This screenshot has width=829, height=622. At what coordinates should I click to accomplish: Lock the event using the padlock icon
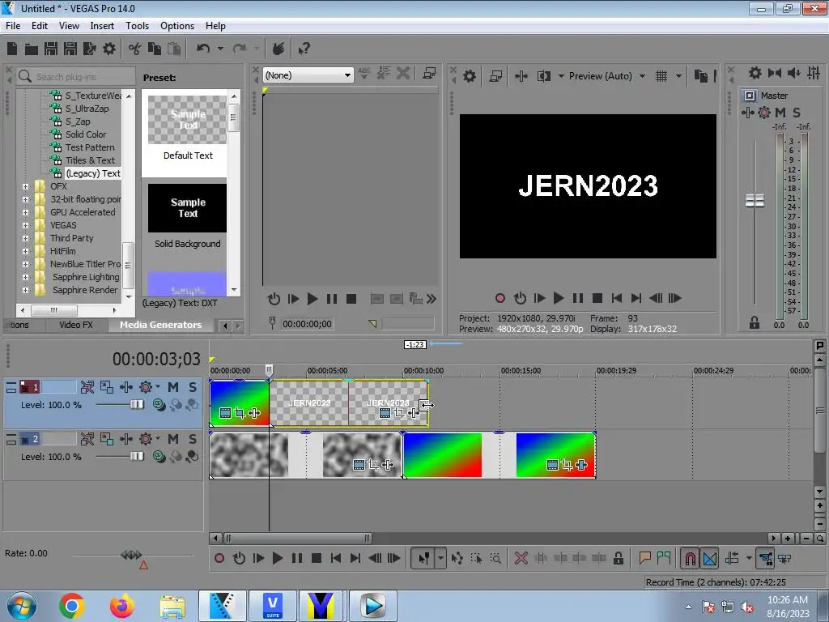[x=618, y=559]
